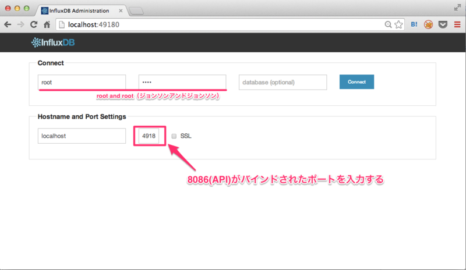Open the Chrome hamburger menu
Image resolution: width=466 pixels, height=270 pixels.
click(457, 24)
